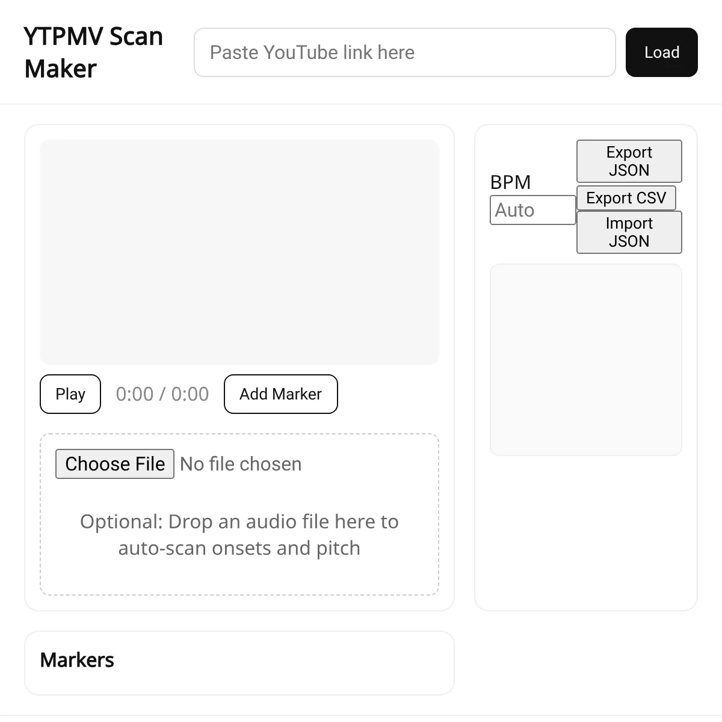Click the BPM label

(x=511, y=182)
